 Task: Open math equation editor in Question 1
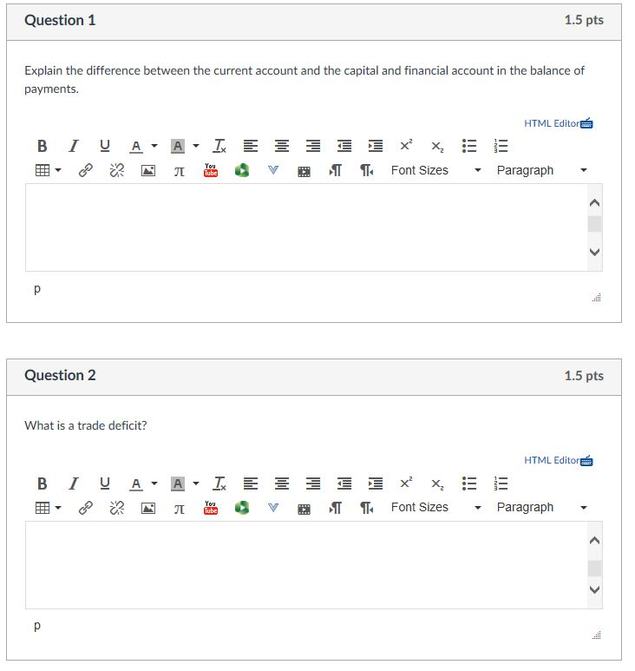pyautogui.click(x=180, y=171)
